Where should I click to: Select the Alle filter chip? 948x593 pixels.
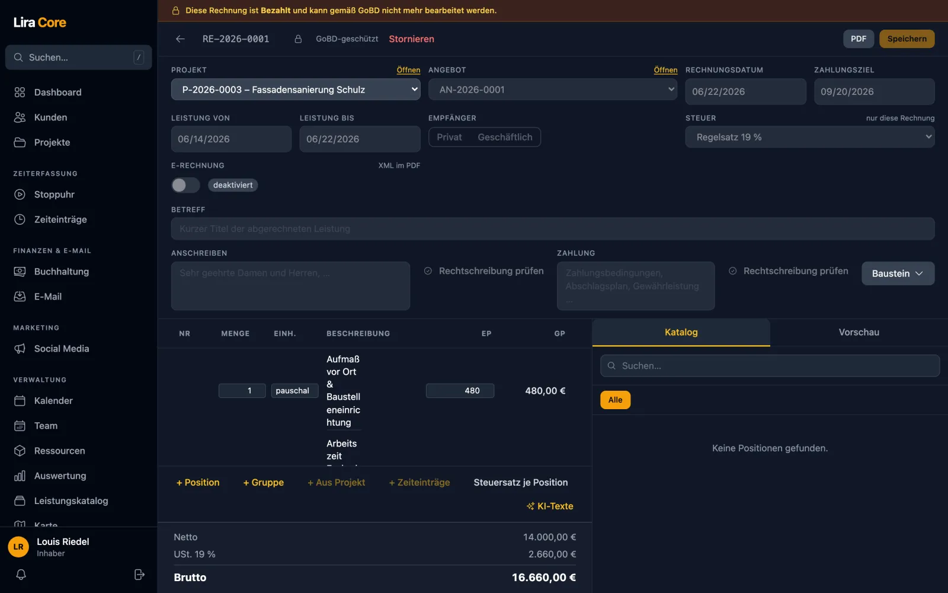[x=615, y=400]
